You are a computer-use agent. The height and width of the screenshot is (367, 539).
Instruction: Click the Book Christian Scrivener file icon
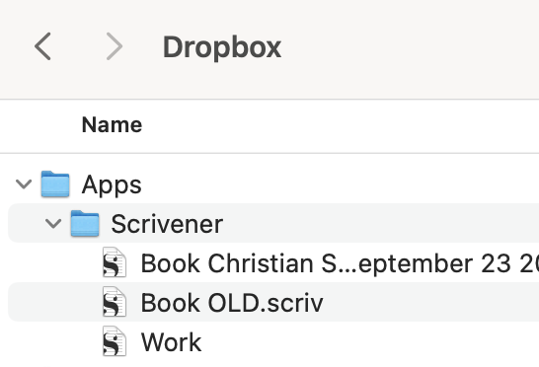[115, 262]
